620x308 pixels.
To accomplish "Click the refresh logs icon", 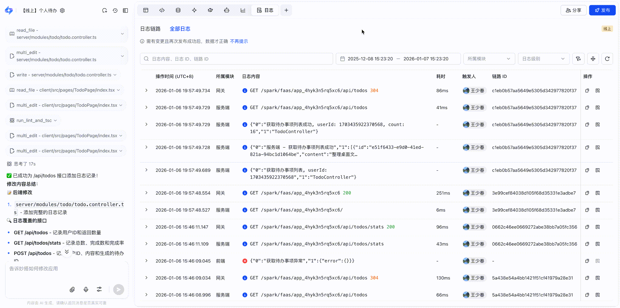I will [x=607, y=59].
